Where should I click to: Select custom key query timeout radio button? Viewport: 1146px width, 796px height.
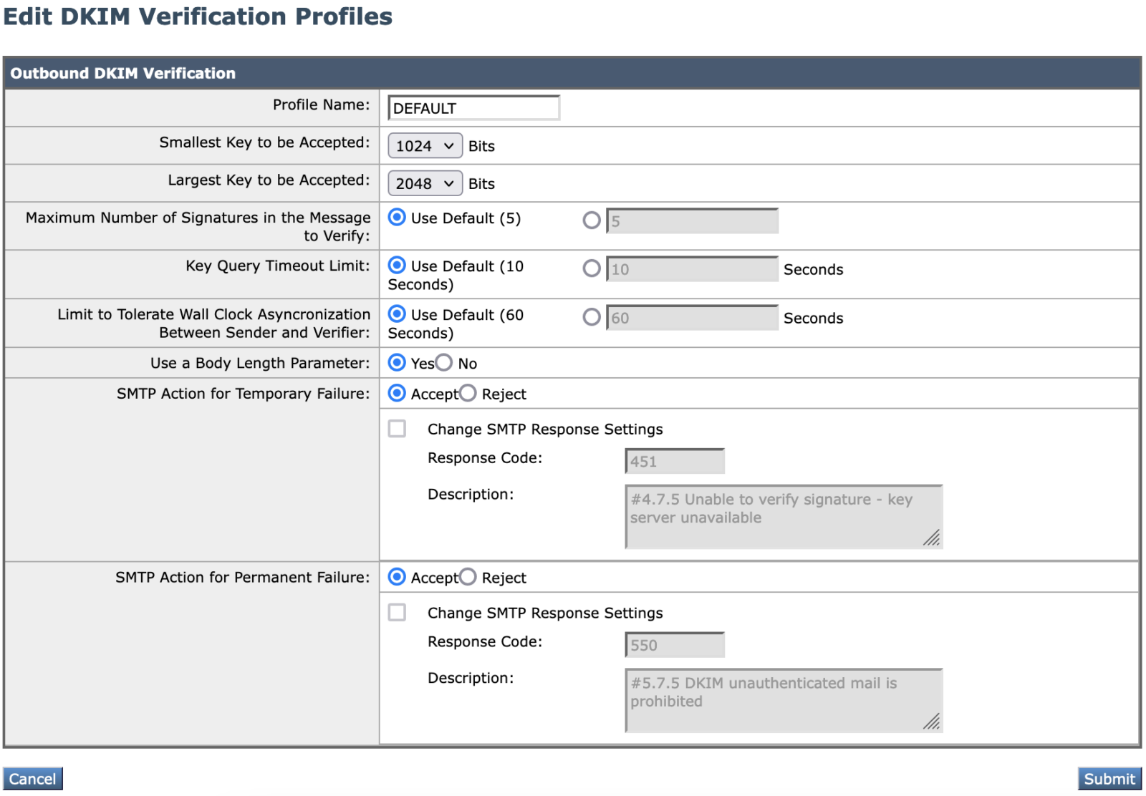click(592, 268)
